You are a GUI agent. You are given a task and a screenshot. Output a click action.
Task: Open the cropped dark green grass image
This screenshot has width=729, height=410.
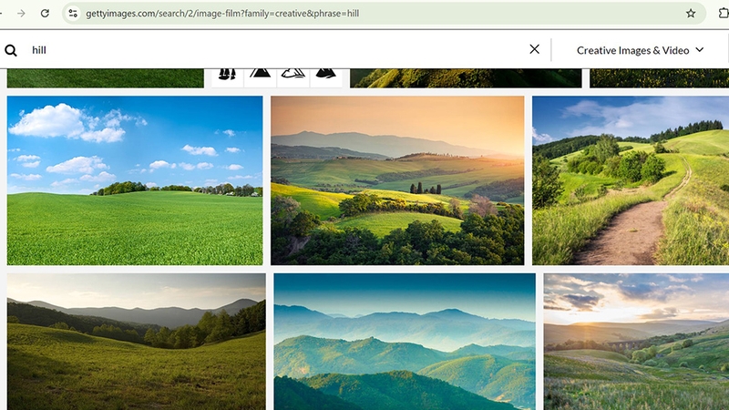coord(106,78)
